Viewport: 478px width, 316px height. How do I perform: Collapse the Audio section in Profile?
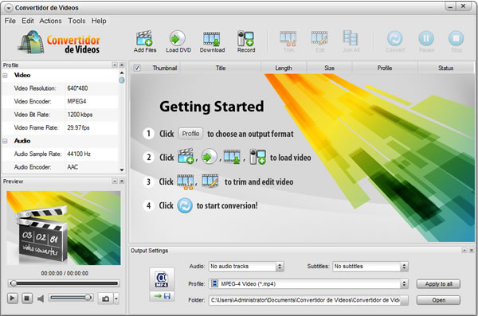pos(6,141)
